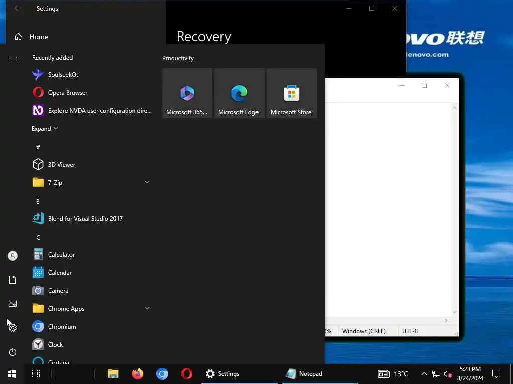Click Notepad vertical scrollbar down arrow
This screenshot has height=384, width=513.
(x=454, y=312)
